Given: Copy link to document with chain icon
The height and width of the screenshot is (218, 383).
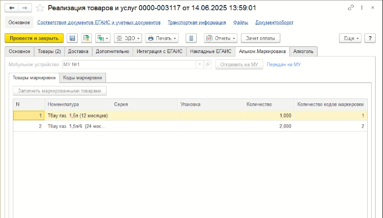Looking at the screenshot, I should [x=351, y=7].
